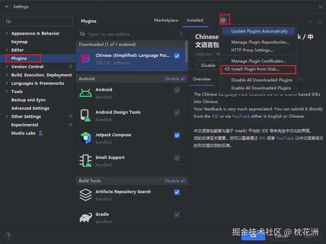The image size is (326, 244).
Task: Choose Manage Plugin Certificates
Action: click(258, 61)
